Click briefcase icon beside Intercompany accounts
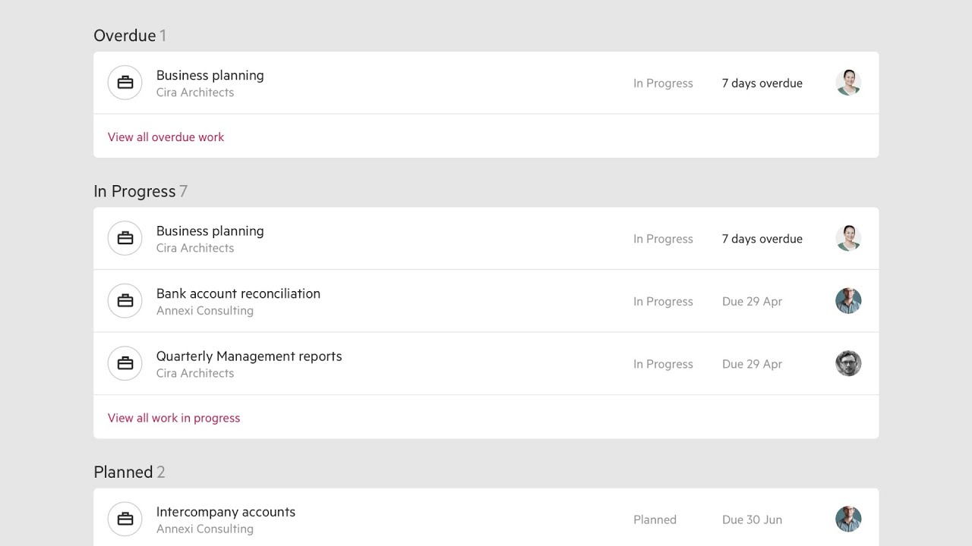This screenshot has width=972, height=546. (x=125, y=519)
